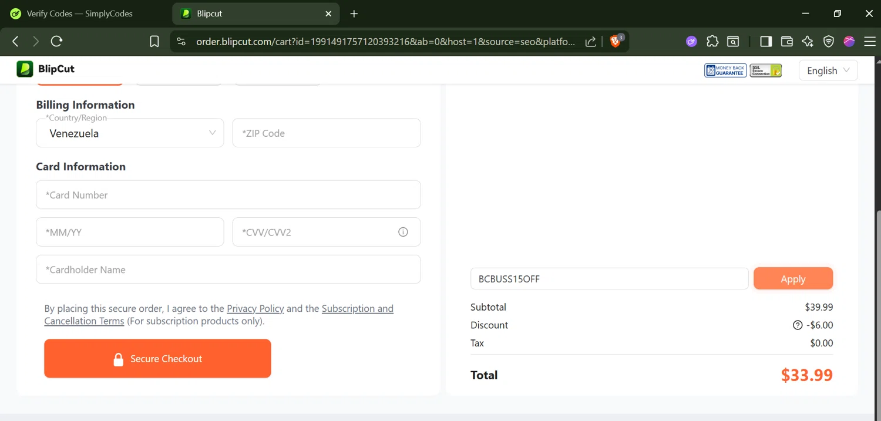Image resolution: width=881 pixels, height=421 pixels.
Task: Open Leo AI sparkle icon
Action: tap(808, 41)
